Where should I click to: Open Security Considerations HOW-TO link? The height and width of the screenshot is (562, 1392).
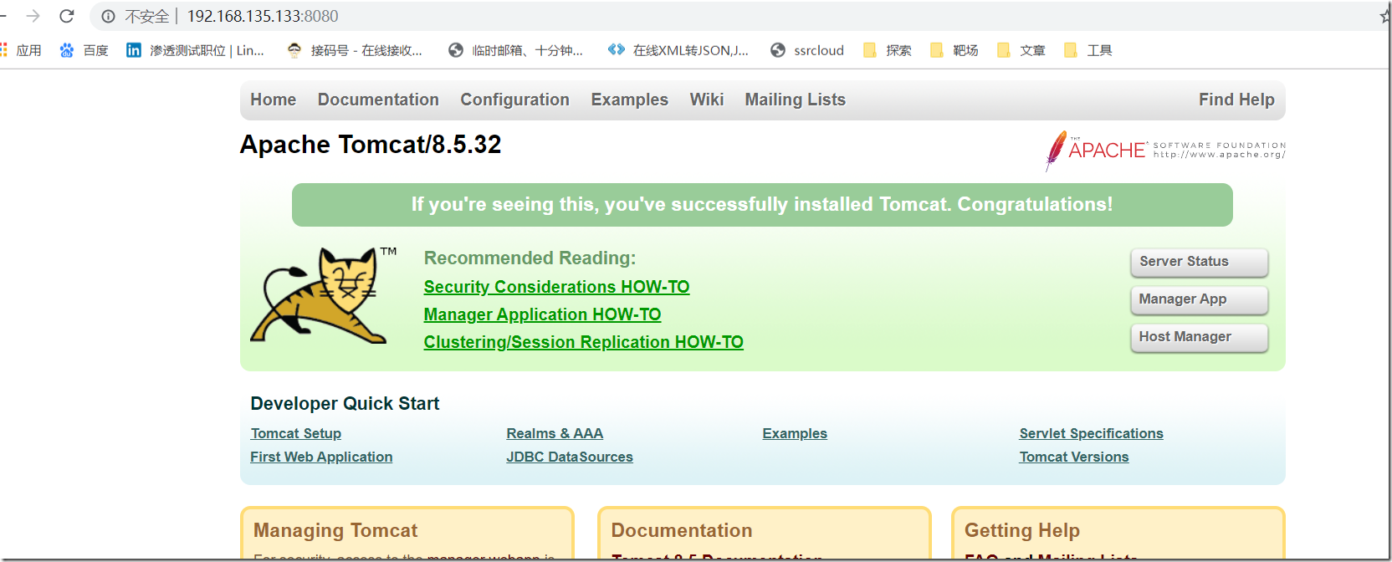pyautogui.click(x=556, y=287)
